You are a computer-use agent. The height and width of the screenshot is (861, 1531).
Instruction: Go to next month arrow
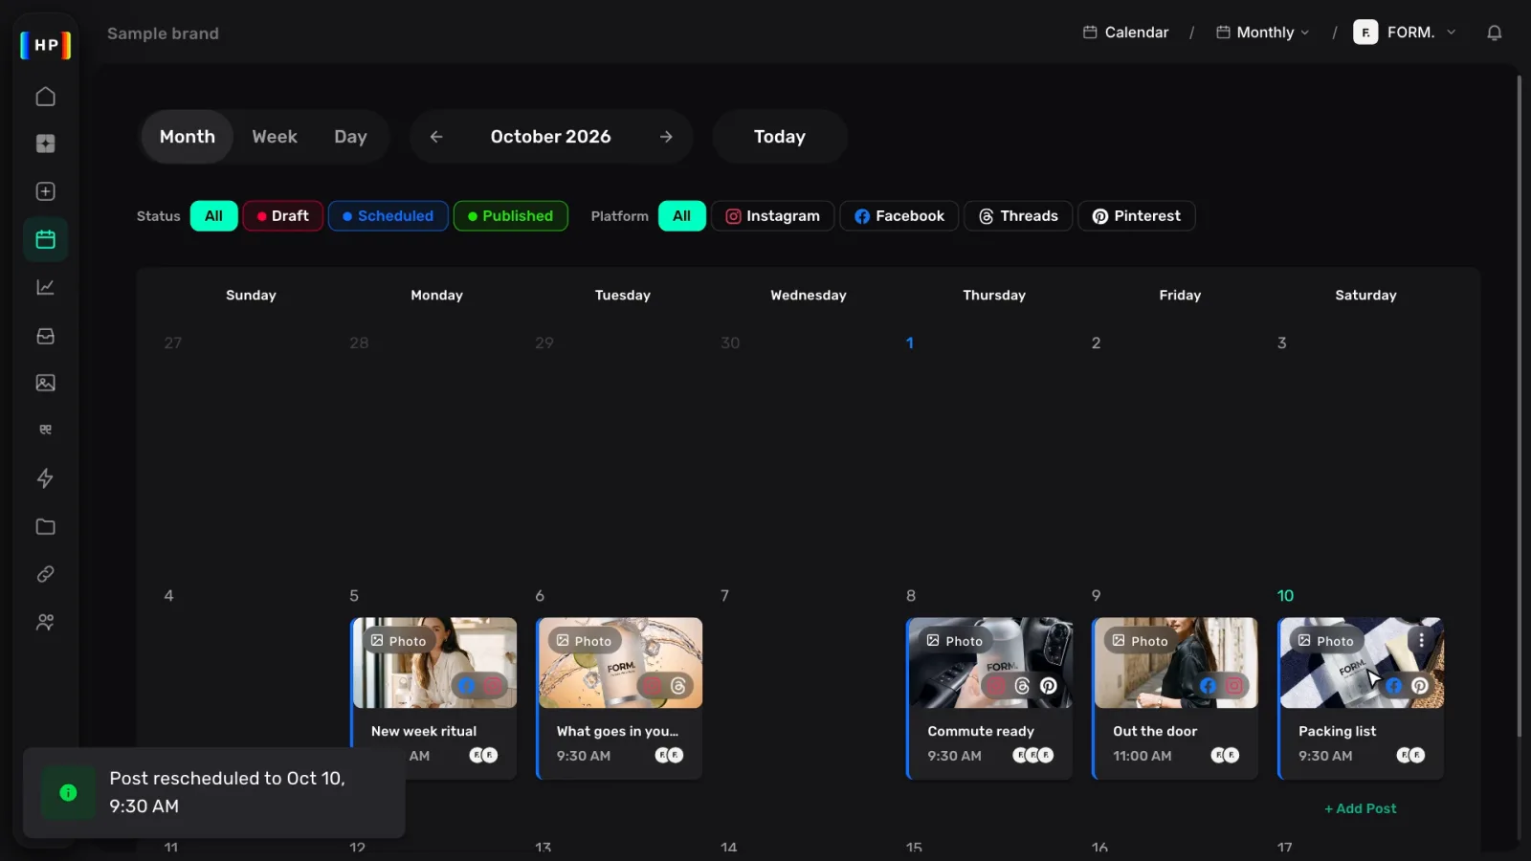(666, 137)
